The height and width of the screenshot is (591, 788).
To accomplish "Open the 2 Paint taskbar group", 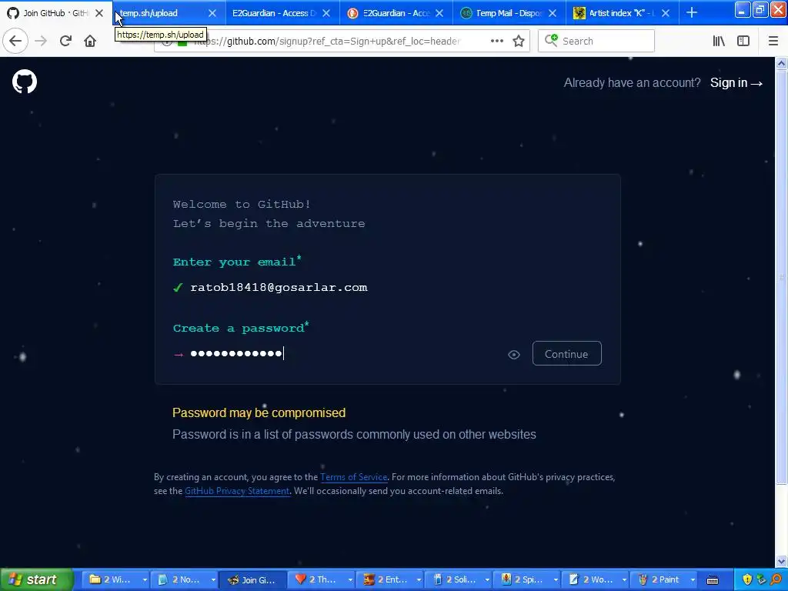I will [666, 579].
